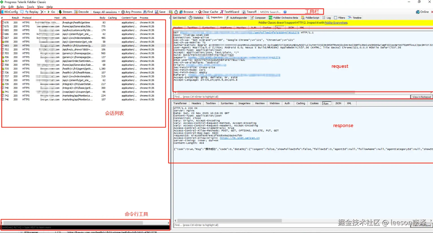
Task: Open the File menu
Action: tap(3, 7)
